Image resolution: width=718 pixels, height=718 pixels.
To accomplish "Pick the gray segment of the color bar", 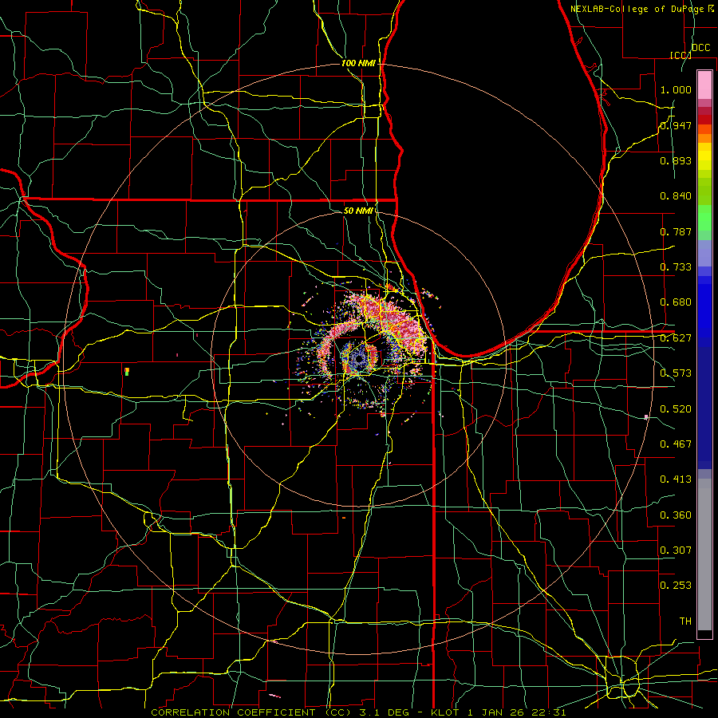I will pyautogui.click(x=704, y=554).
